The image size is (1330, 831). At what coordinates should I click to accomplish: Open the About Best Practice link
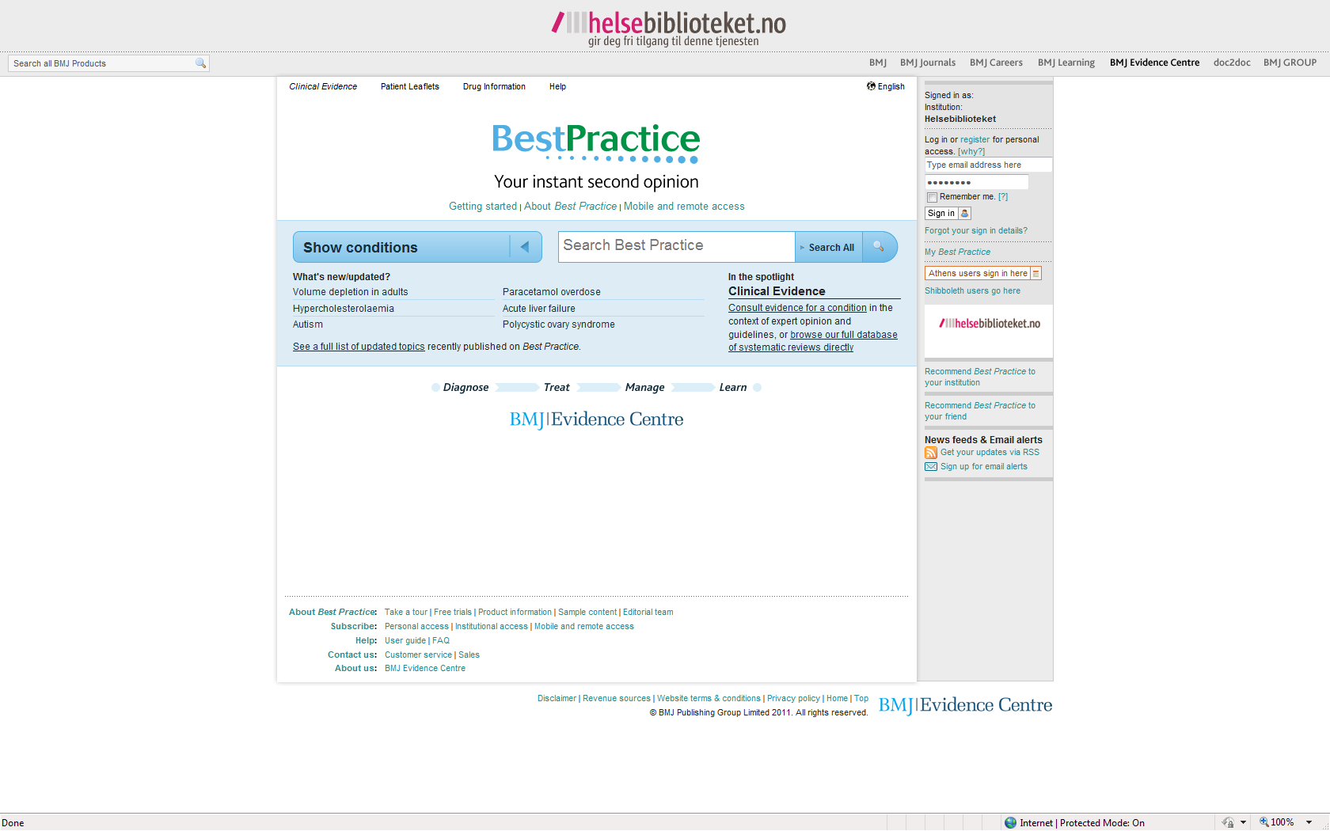point(570,207)
